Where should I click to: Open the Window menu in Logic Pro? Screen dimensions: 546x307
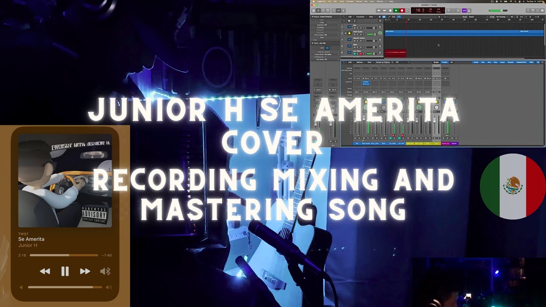click(x=380, y=2)
